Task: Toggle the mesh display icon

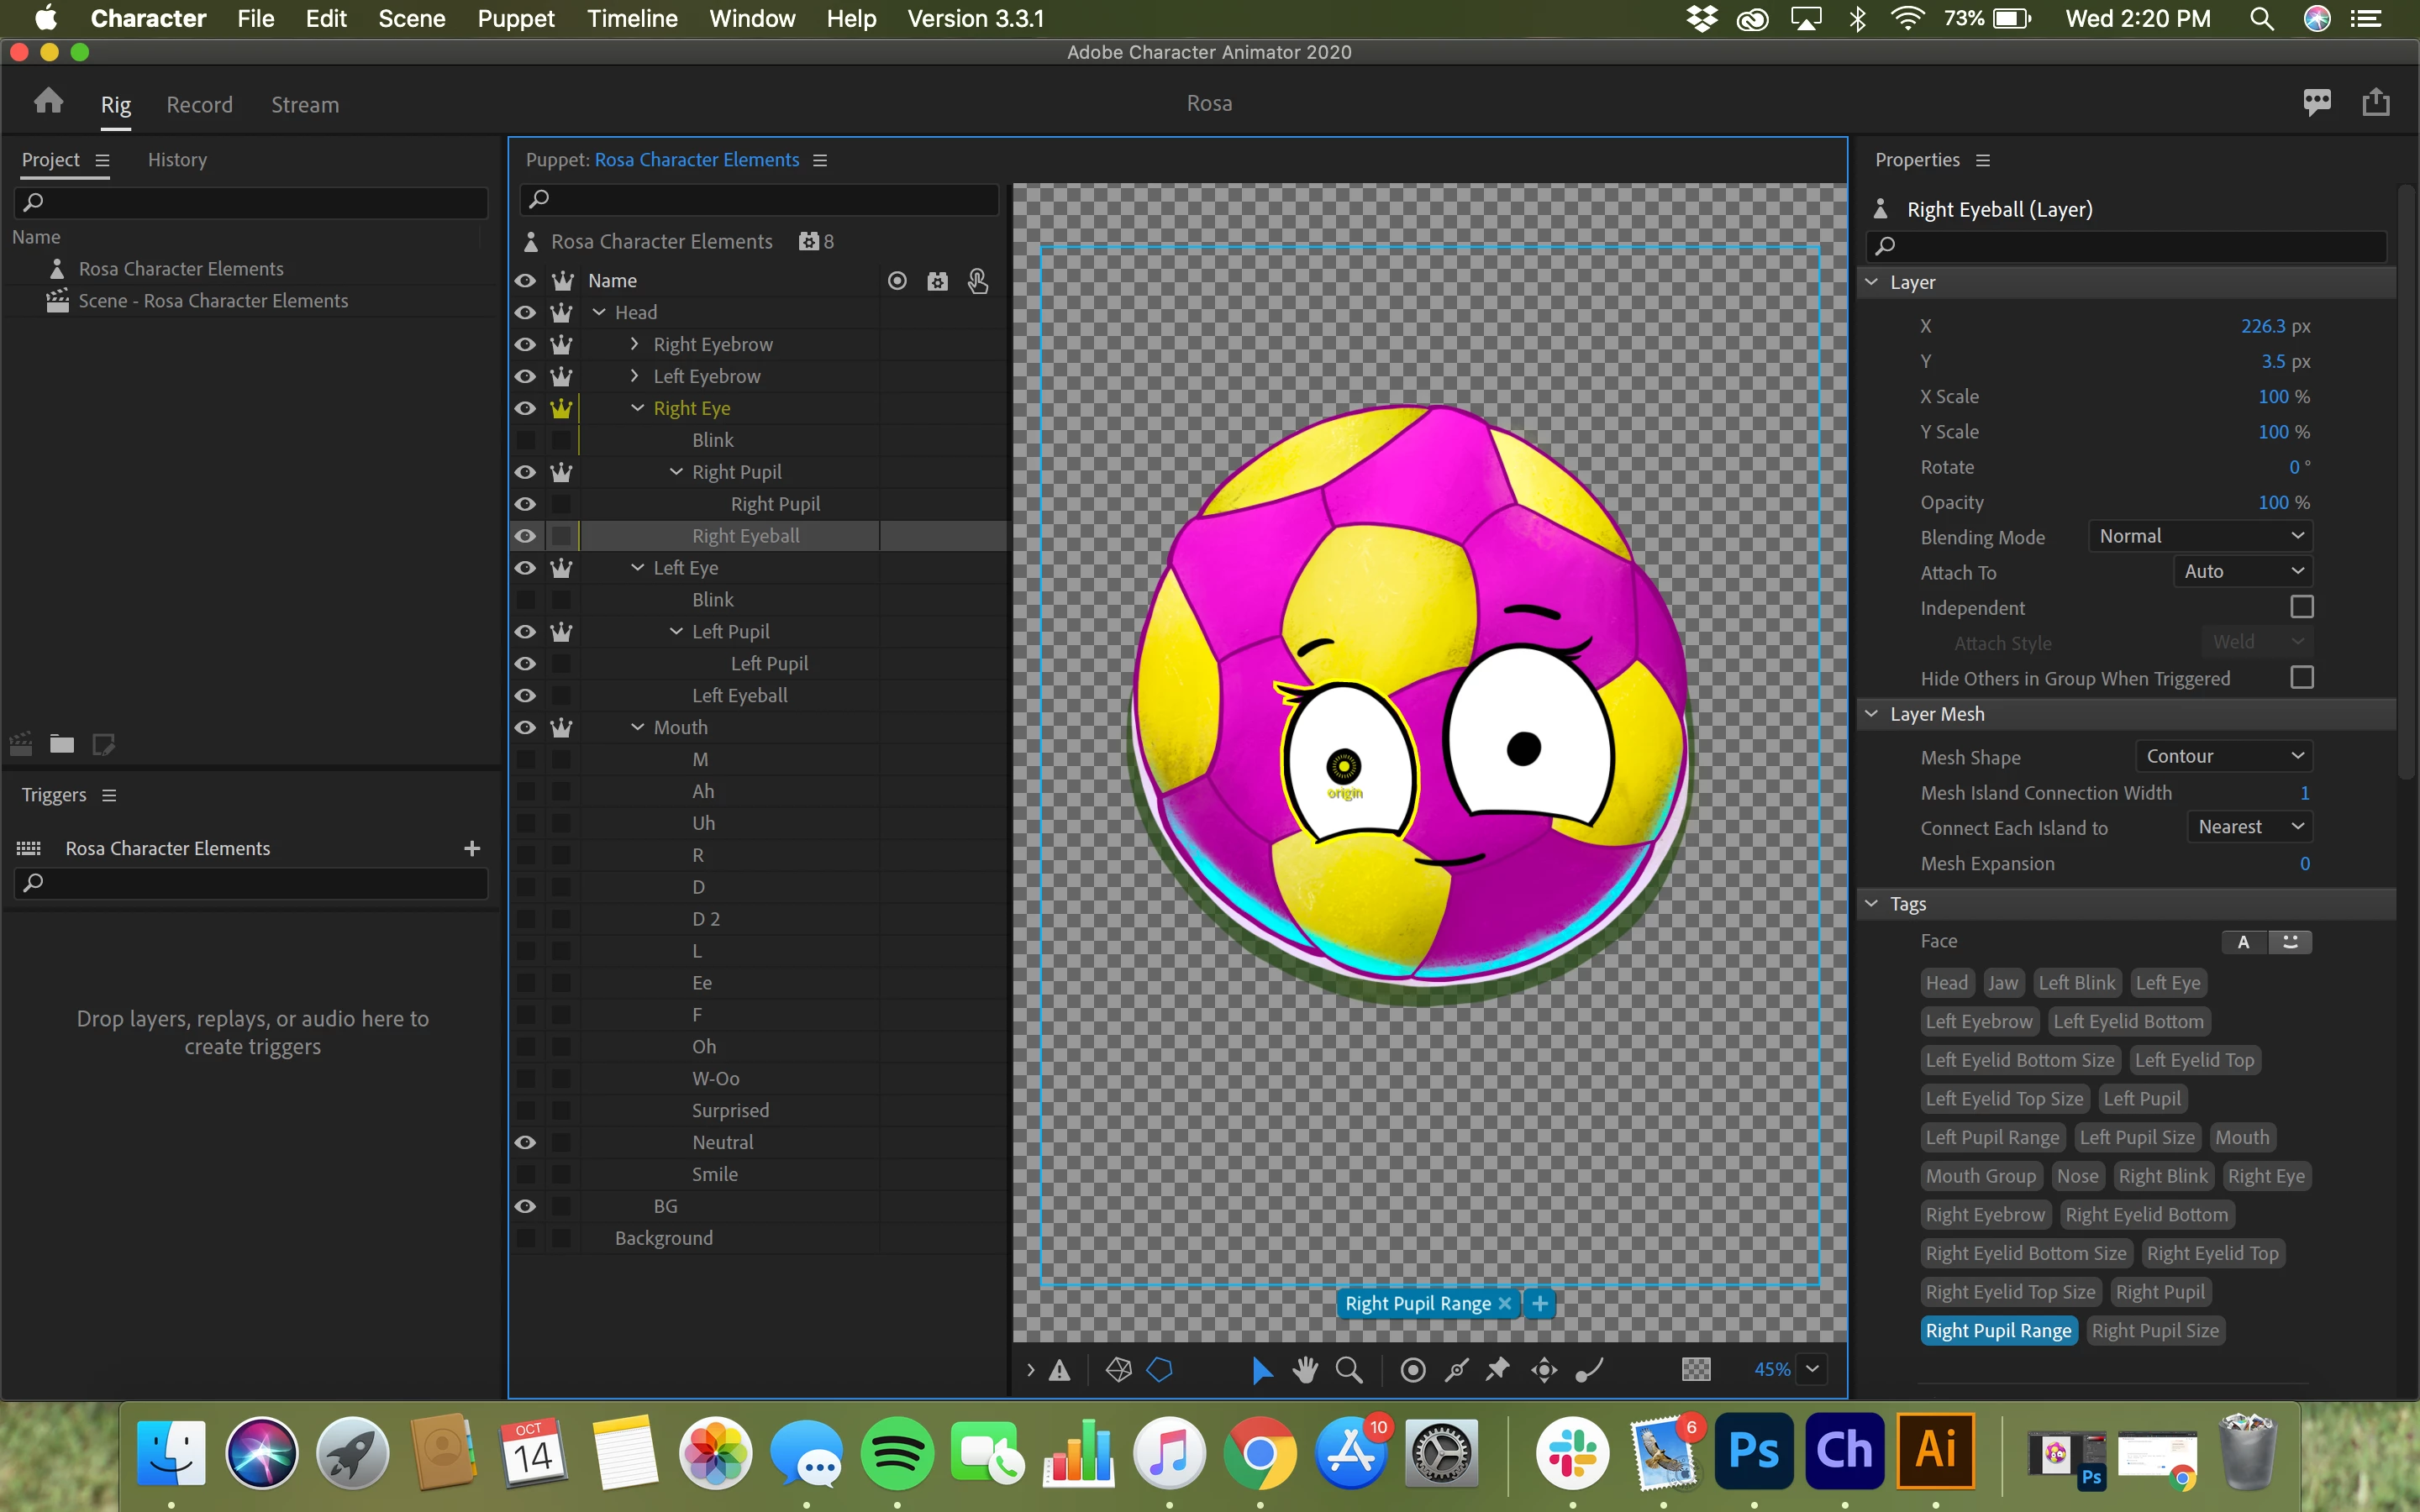Action: [x=1118, y=1369]
